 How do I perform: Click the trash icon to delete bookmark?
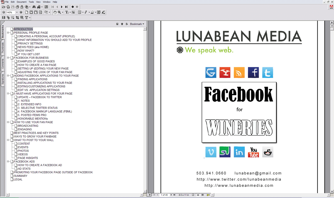[122, 24]
